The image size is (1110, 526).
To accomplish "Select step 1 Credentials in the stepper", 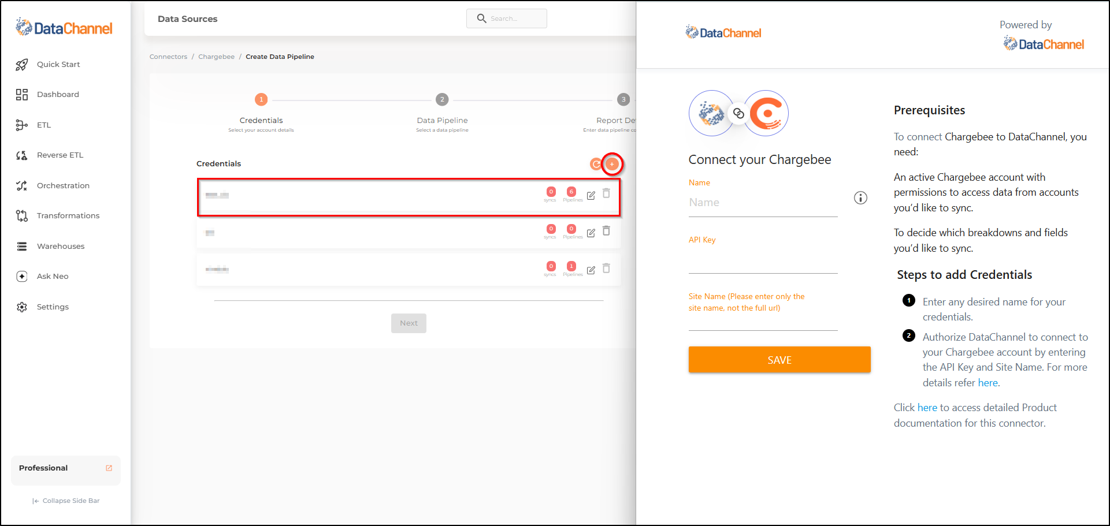I will coord(261,99).
